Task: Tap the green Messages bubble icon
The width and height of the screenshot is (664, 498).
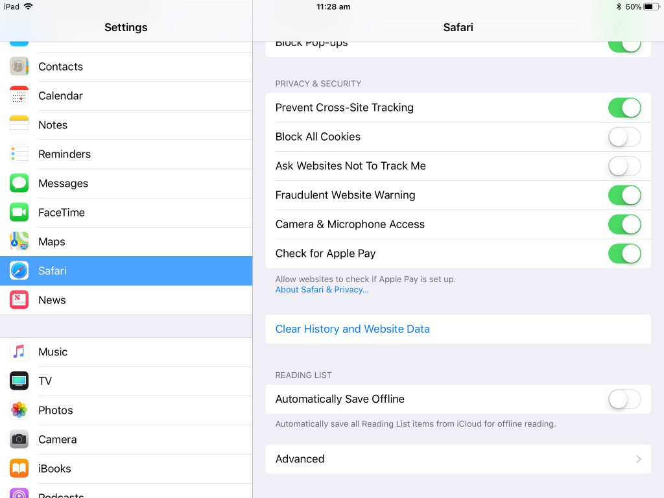Action: pyautogui.click(x=19, y=184)
